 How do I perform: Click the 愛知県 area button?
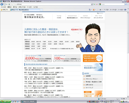[x=33, y=46]
